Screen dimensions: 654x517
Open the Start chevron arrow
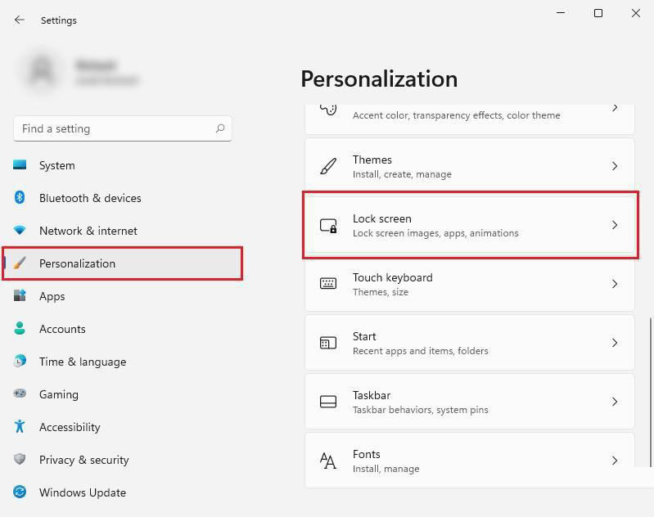pos(615,343)
